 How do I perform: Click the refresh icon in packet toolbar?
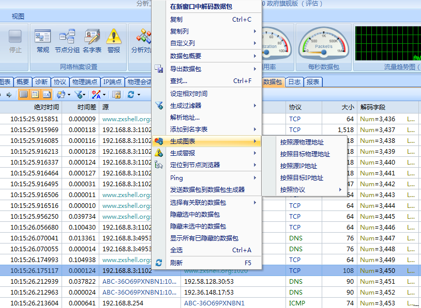tap(131, 94)
